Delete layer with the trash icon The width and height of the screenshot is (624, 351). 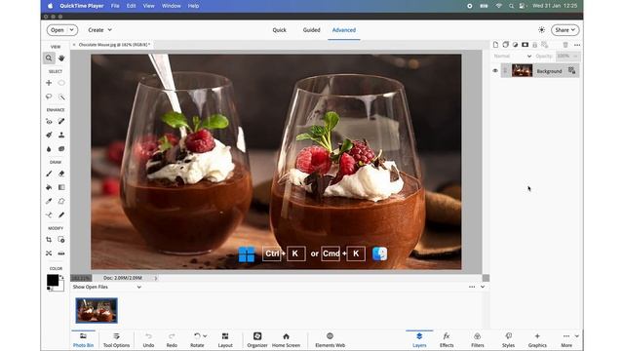click(x=565, y=45)
